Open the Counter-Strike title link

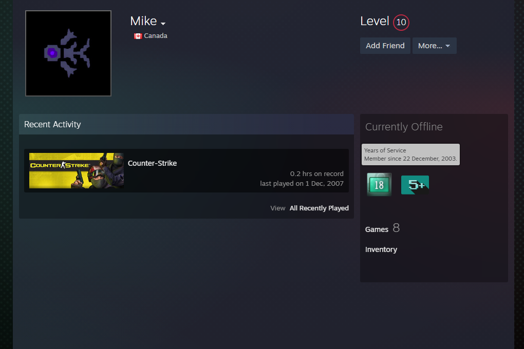point(152,163)
